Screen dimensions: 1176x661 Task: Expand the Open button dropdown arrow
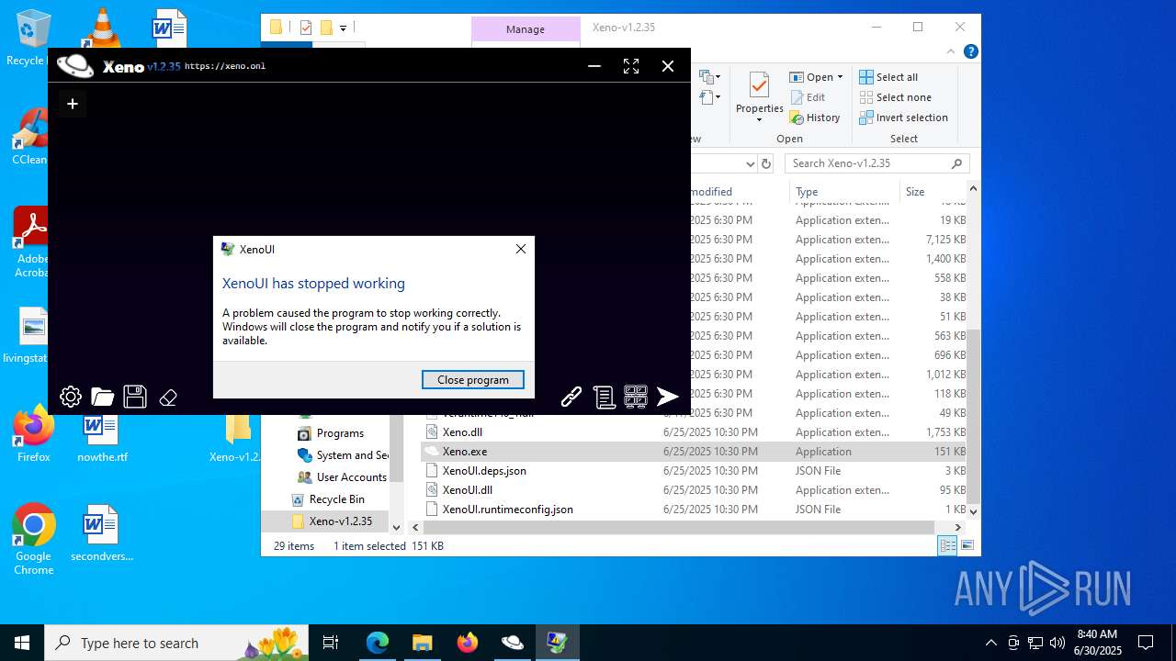coord(840,77)
